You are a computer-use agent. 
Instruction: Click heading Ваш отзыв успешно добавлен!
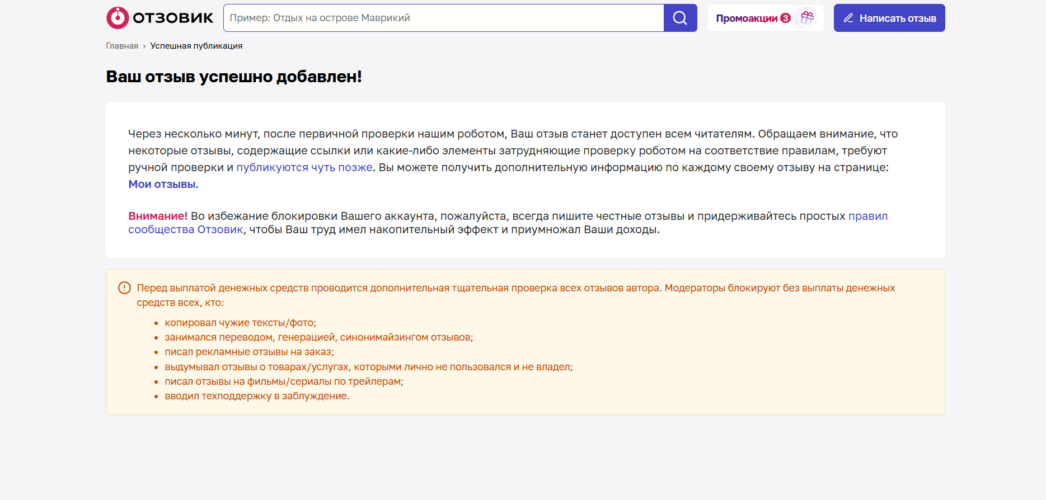pos(234,77)
